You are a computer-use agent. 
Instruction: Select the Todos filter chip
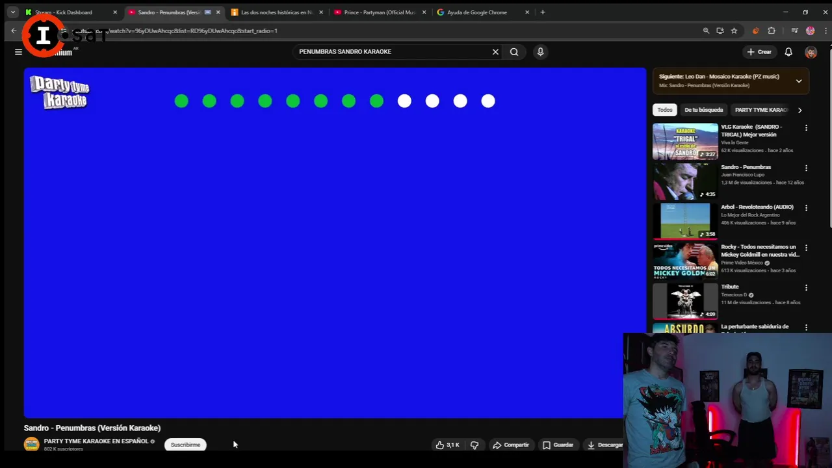664,110
